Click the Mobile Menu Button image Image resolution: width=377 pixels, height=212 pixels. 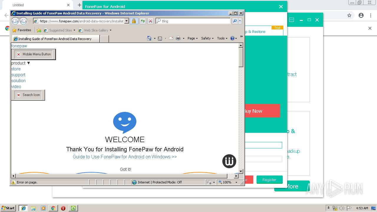[33, 54]
